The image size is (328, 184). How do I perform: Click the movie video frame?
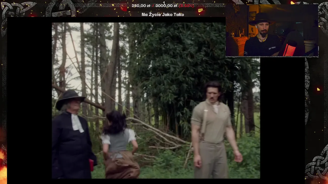[156, 100]
